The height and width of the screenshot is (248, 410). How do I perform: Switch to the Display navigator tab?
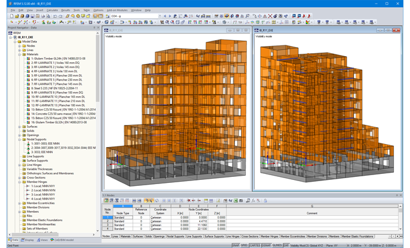[x=27, y=240]
